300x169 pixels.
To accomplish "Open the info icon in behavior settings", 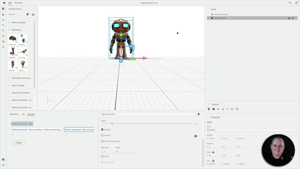I will coord(195,136).
